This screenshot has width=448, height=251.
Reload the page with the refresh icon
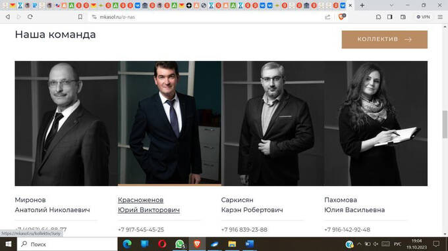click(30, 17)
